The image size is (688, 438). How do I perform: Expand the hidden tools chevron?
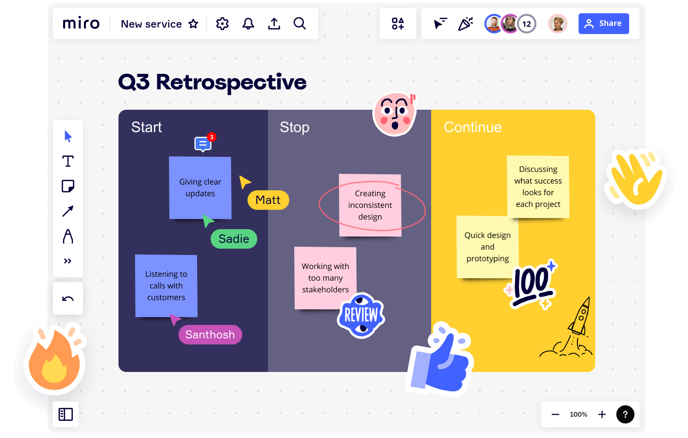67,261
